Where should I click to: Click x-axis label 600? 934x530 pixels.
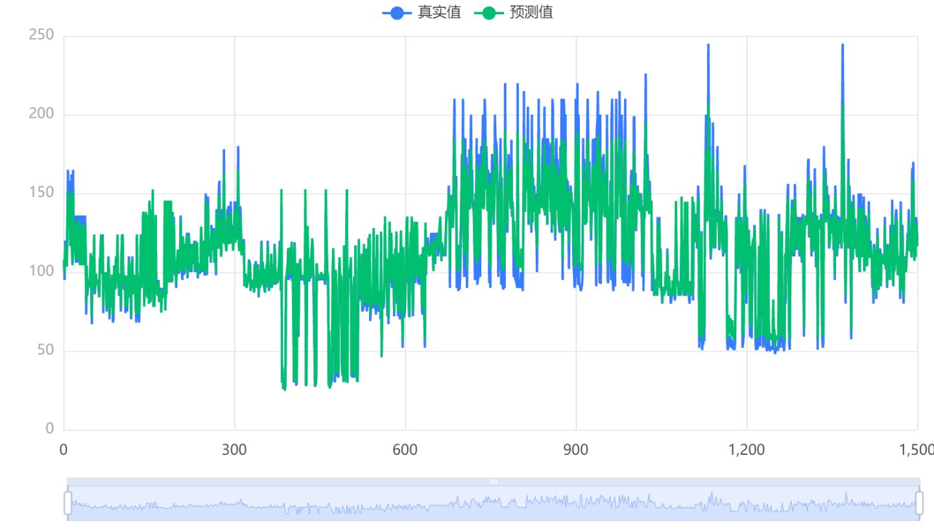click(405, 450)
